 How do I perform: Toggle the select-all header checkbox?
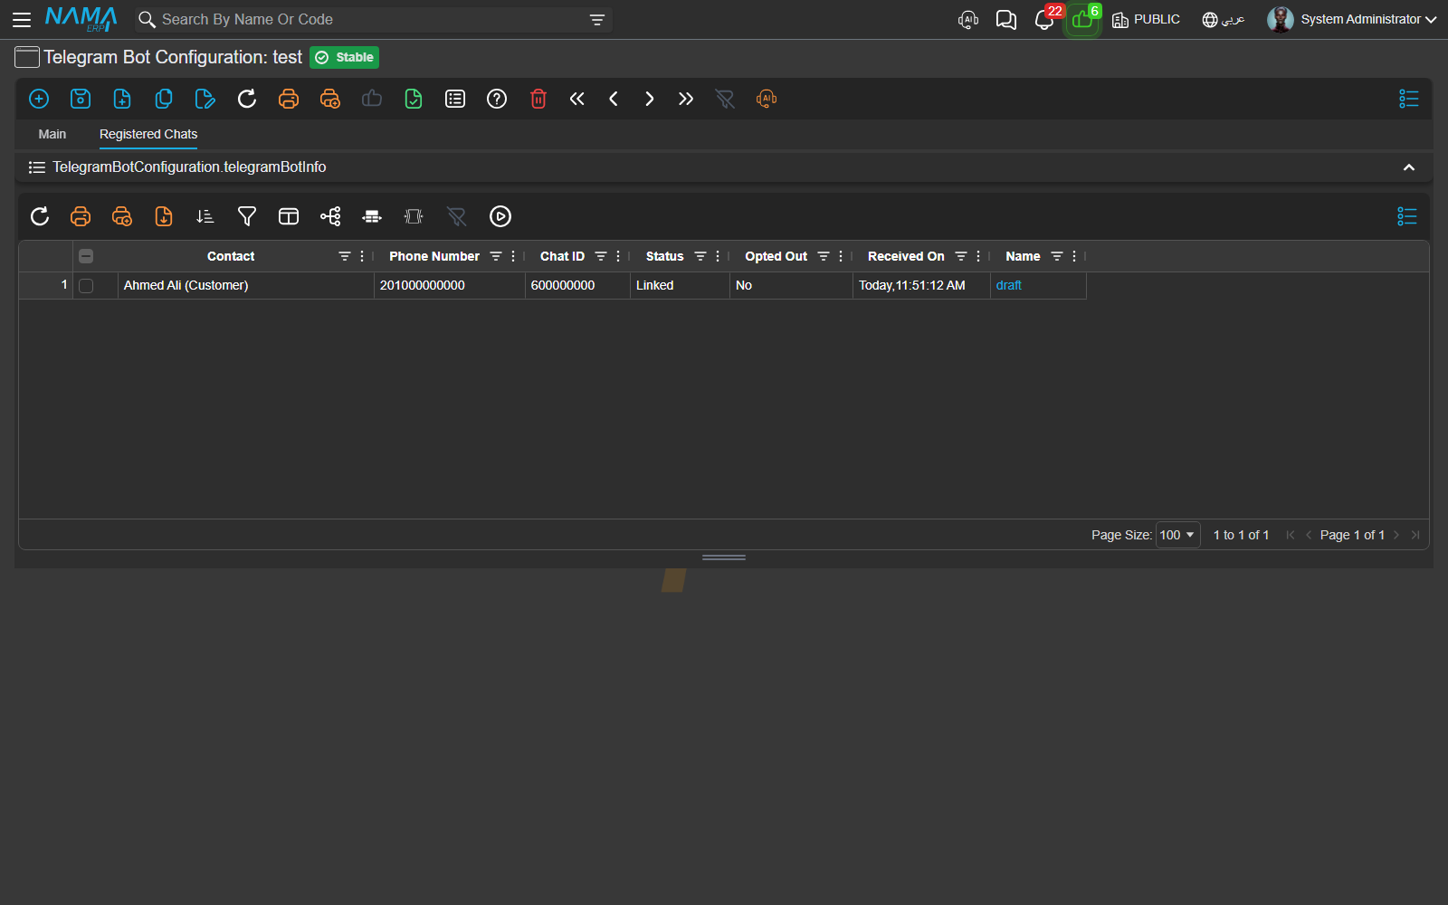tap(86, 256)
